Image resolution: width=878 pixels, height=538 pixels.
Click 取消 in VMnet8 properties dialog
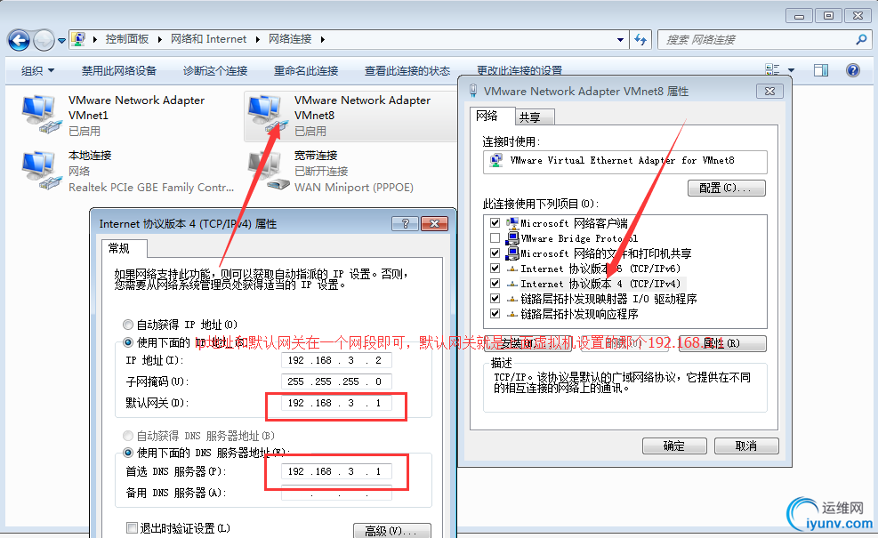click(x=746, y=446)
